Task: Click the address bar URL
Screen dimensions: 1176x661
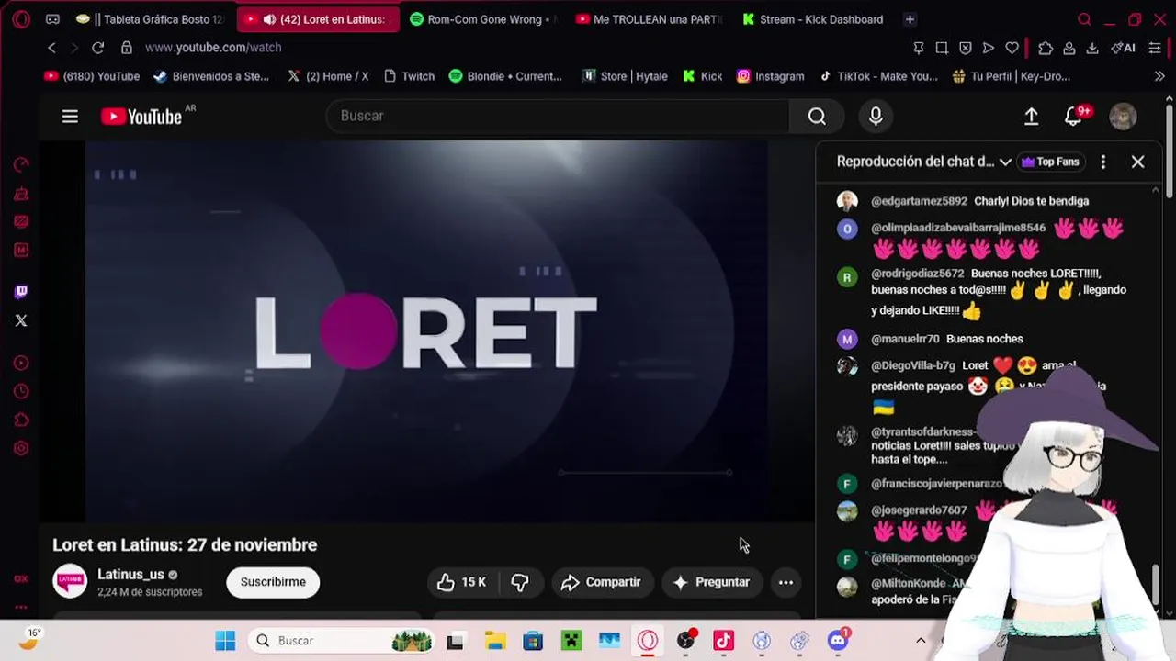Action: [x=213, y=48]
